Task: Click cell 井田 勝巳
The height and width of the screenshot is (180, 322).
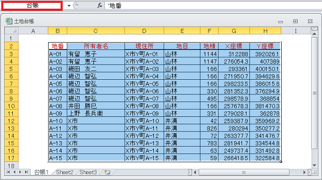Action: (x=96, y=106)
